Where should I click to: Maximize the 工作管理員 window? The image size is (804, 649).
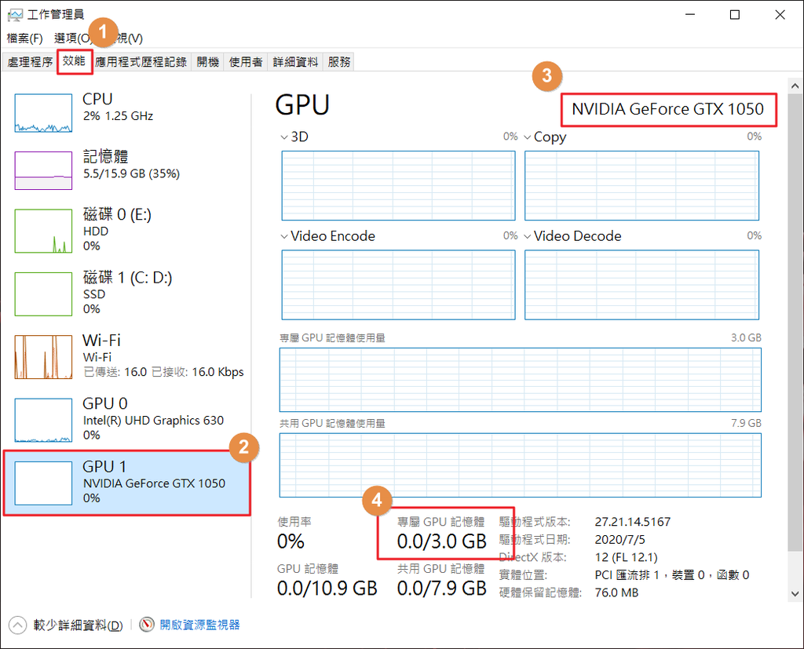pyautogui.click(x=735, y=15)
